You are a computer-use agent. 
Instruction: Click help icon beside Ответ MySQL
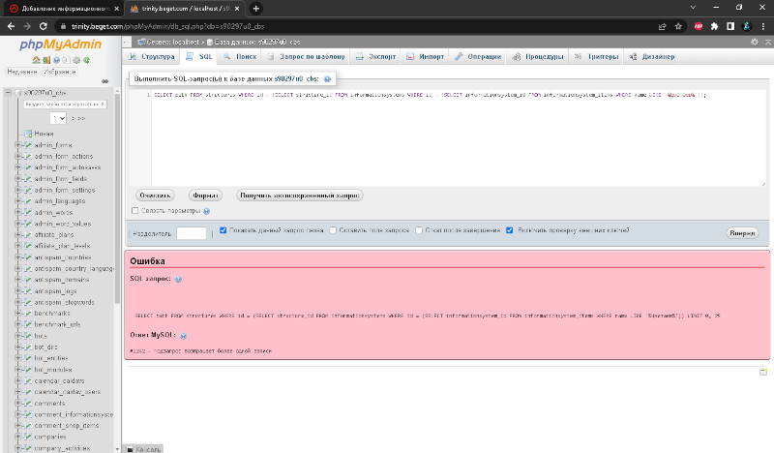[x=183, y=336]
